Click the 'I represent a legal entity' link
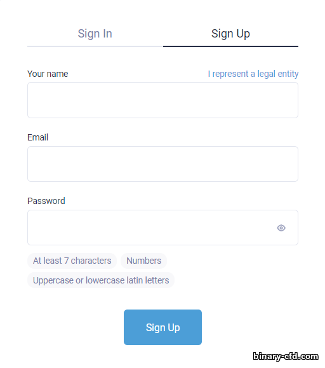The height and width of the screenshot is (368, 325). [x=253, y=74]
